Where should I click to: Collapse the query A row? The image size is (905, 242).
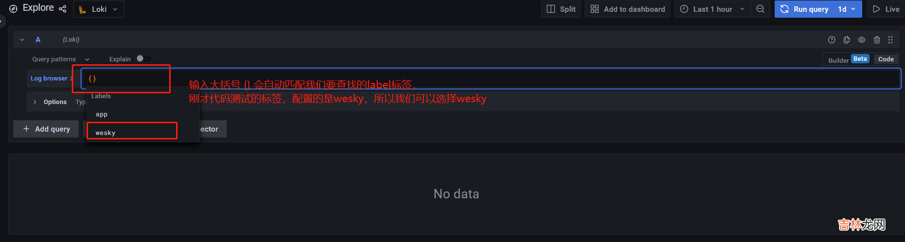tap(22, 40)
